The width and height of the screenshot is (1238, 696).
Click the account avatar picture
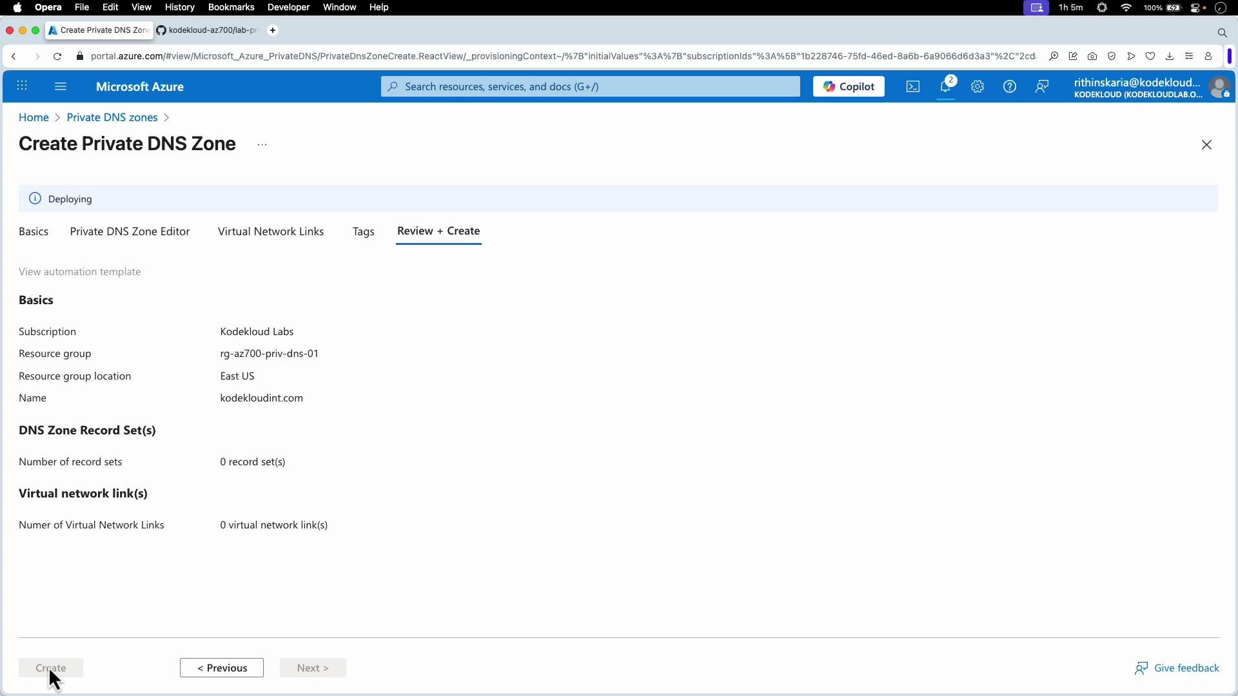[1219, 86]
